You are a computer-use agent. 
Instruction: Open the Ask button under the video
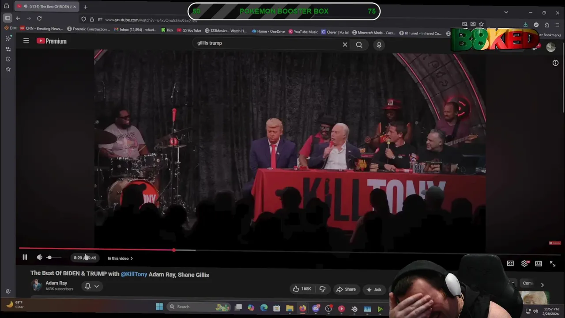pyautogui.click(x=374, y=289)
